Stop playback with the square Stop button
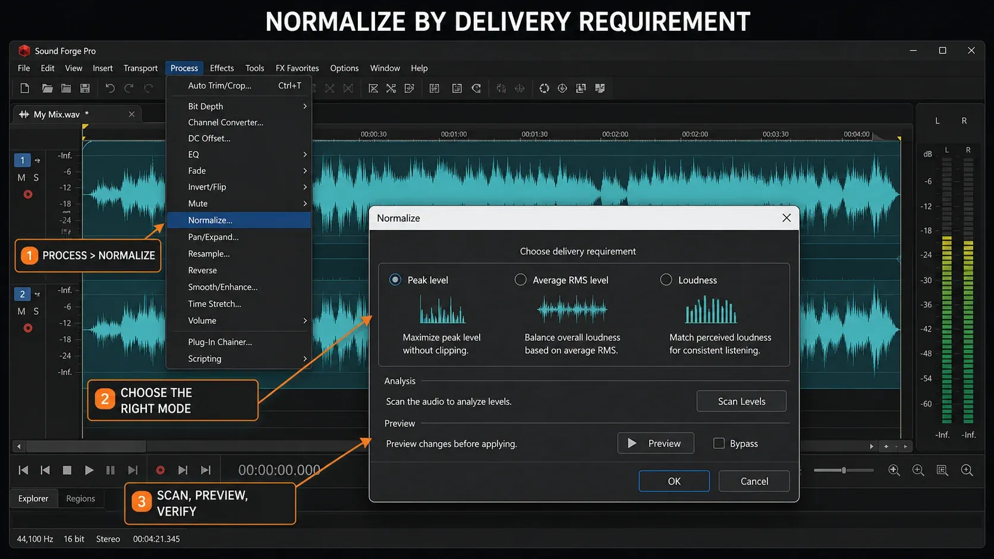 (x=67, y=470)
